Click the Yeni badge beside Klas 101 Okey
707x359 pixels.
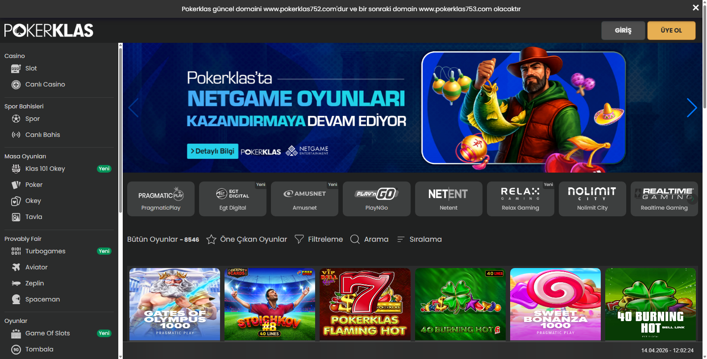pos(104,169)
